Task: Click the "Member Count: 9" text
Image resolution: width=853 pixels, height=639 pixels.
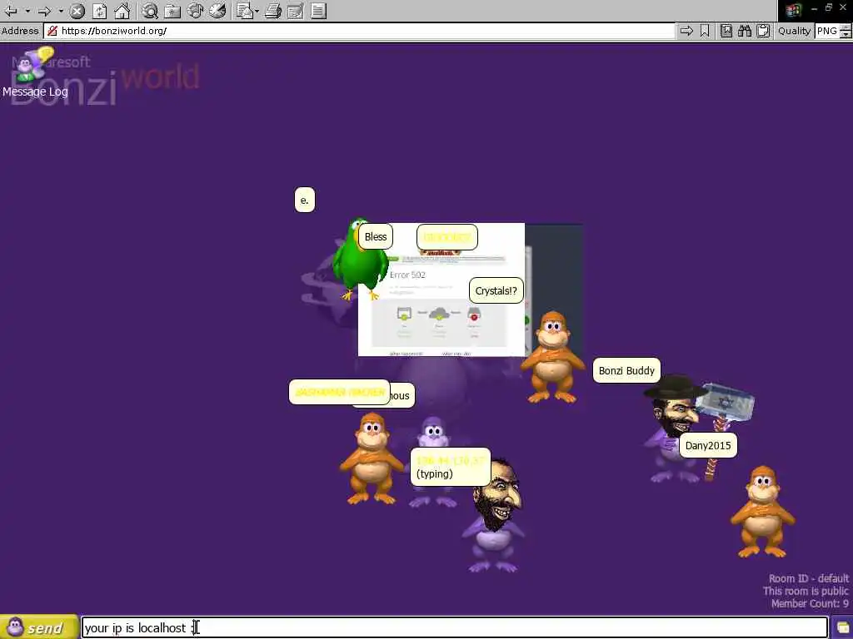Action: 810,603
